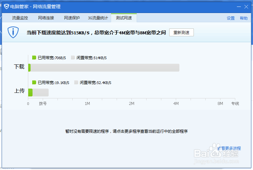This screenshot has height=170, width=253.
Task: Click the green swatch beside 已用带宽:706B/S
Action: [x=34, y=58]
